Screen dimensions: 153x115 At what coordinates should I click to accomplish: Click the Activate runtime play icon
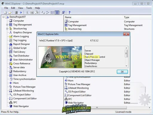21,12
